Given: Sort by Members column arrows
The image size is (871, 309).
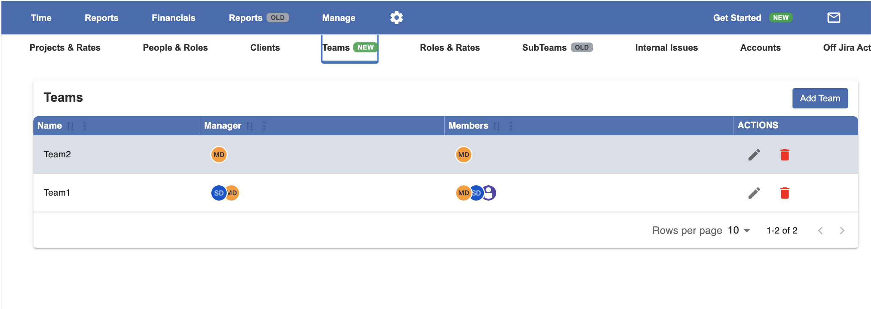Looking at the screenshot, I should [497, 126].
